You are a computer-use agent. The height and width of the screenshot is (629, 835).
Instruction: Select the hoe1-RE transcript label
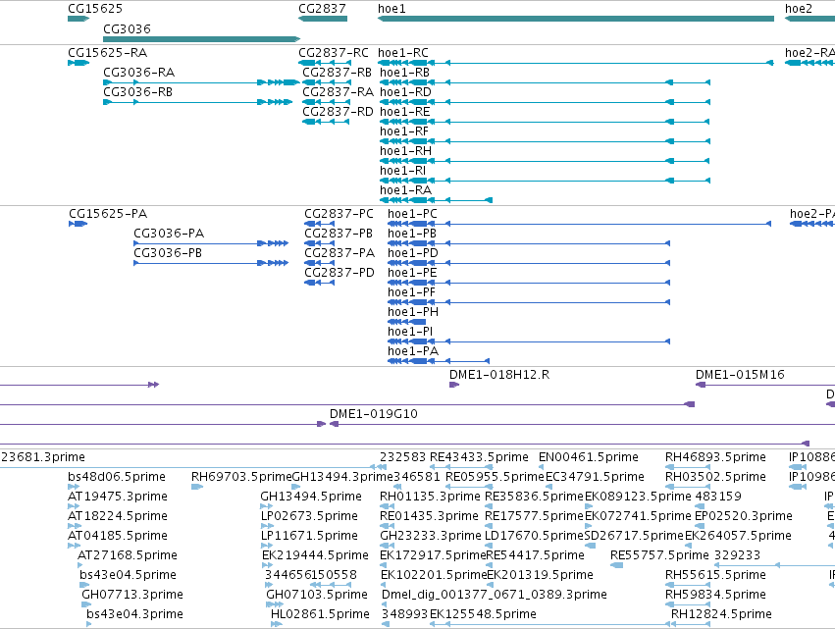pos(404,112)
